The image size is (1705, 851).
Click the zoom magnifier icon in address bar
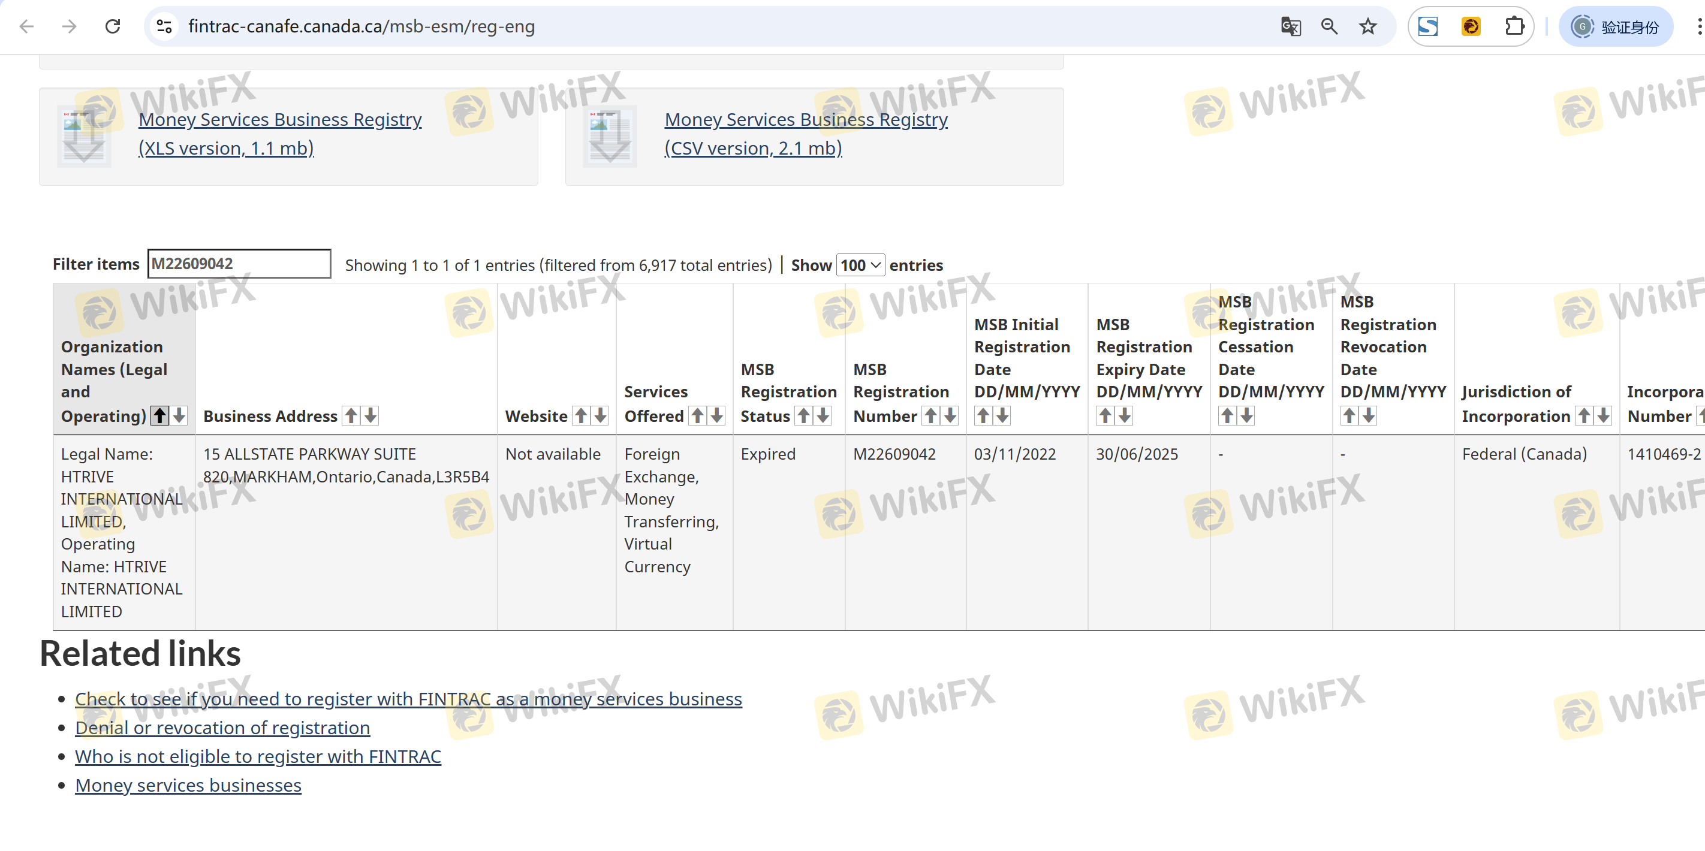[x=1329, y=26]
